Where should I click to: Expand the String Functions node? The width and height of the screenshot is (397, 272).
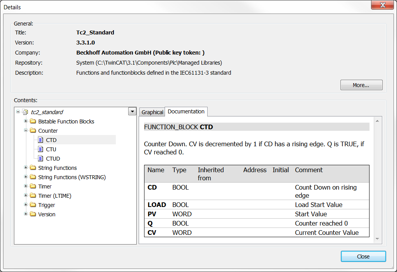coord(26,168)
